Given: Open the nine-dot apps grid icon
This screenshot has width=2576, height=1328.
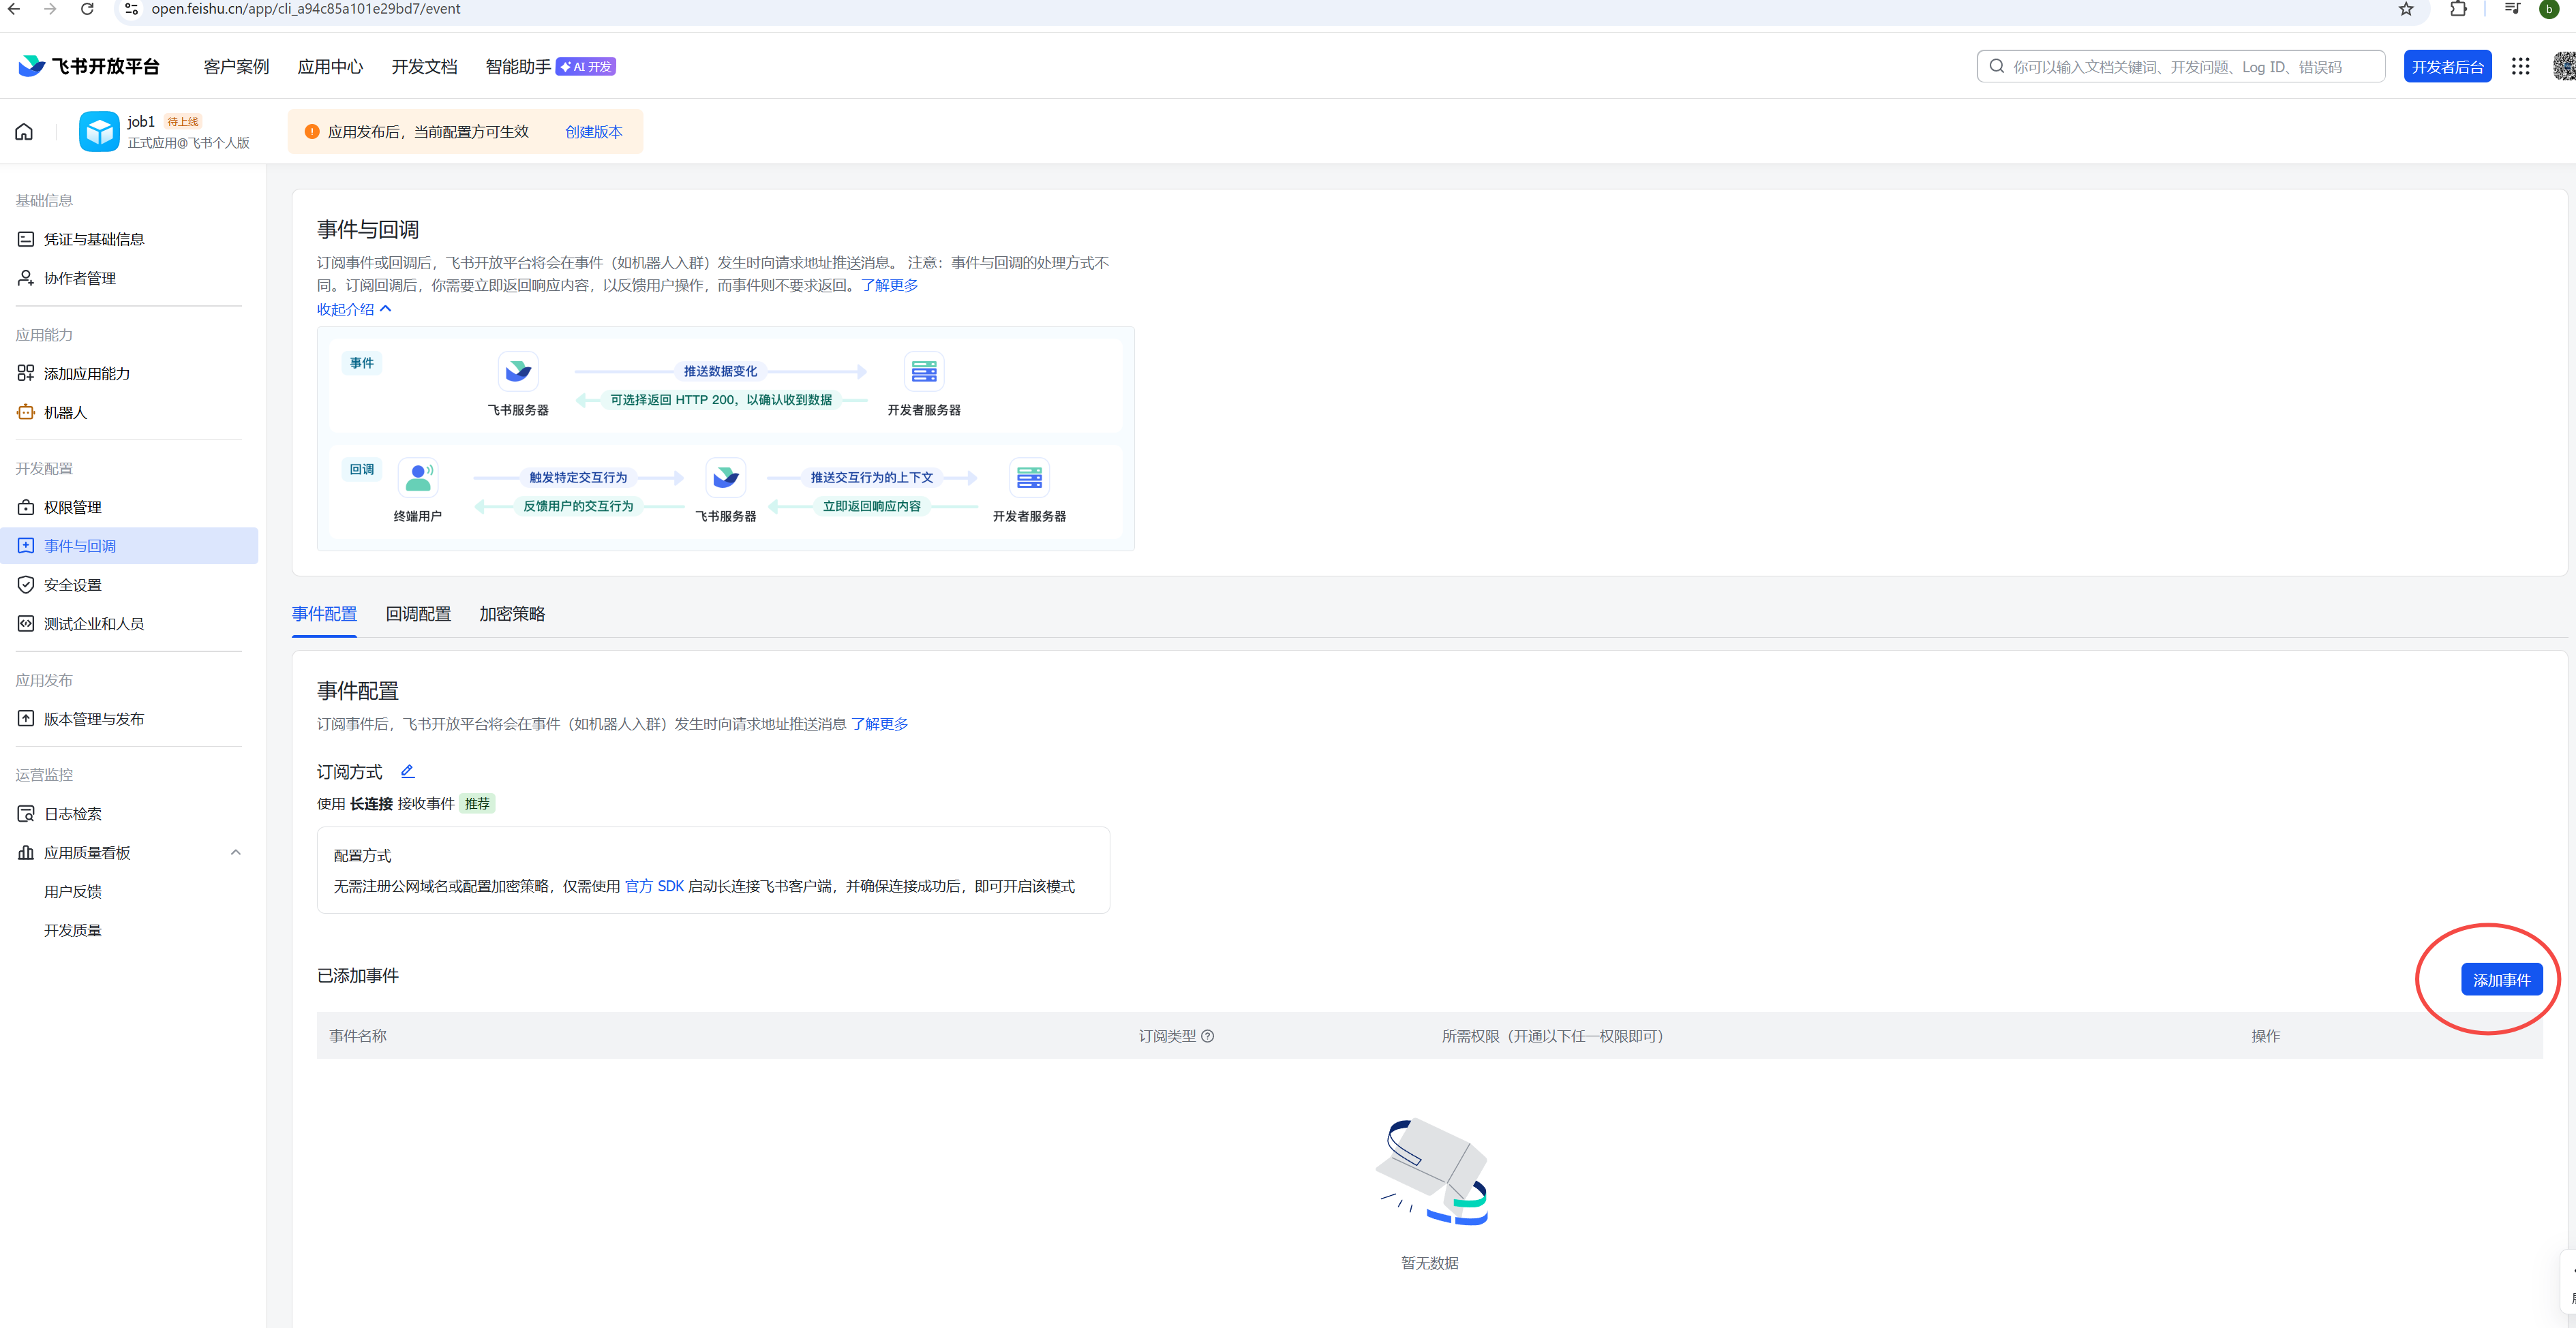Looking at the screenshot, I should point(2520,66).
